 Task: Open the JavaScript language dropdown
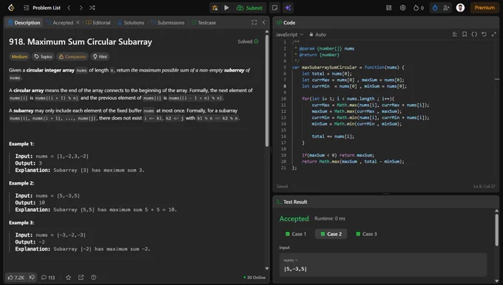pos(289,35)
